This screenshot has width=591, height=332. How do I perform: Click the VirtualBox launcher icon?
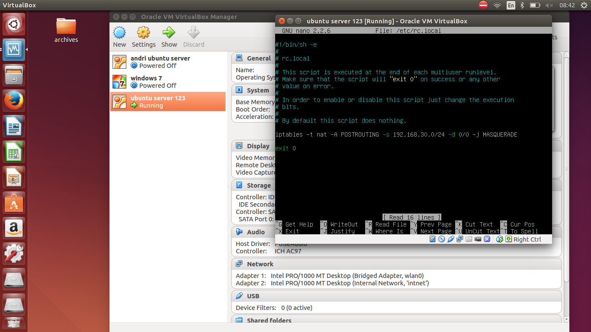pyautogui.click(x=14, y=50)
